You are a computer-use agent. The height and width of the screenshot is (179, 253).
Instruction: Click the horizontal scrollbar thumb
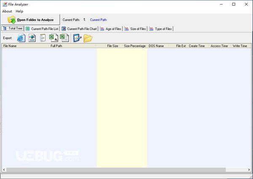tap(116, 170)
